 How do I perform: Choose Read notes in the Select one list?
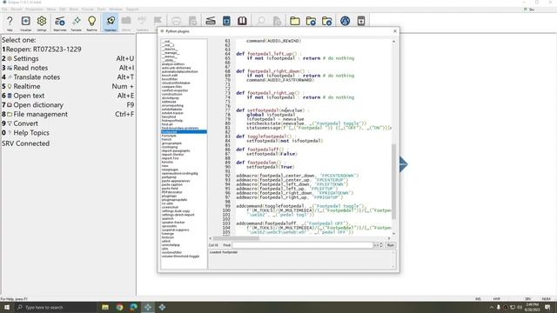(68, 68)
